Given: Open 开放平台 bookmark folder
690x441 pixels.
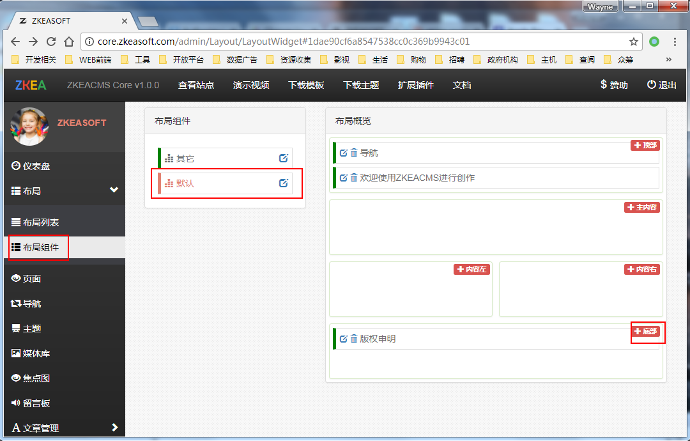Looking at the screenshot, I should tap(181, 59).
